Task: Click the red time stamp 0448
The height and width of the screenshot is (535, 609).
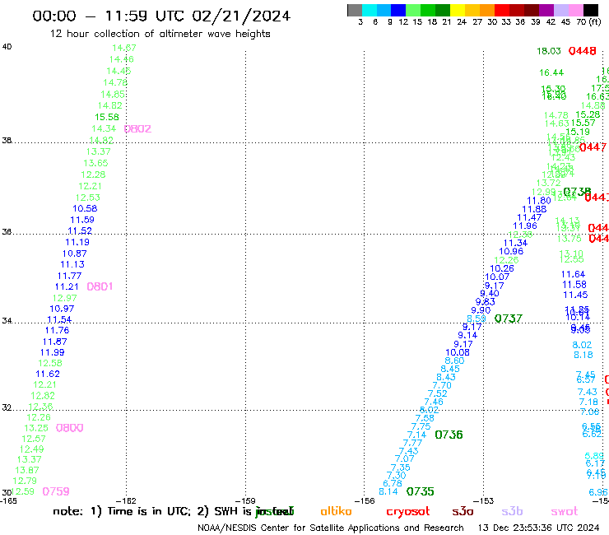Action: (x=582, y=51)
